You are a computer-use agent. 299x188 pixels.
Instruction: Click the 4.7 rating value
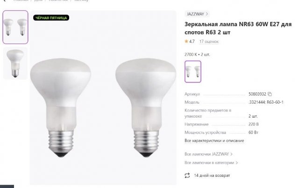pyautogui.click(x=192, y=42)
